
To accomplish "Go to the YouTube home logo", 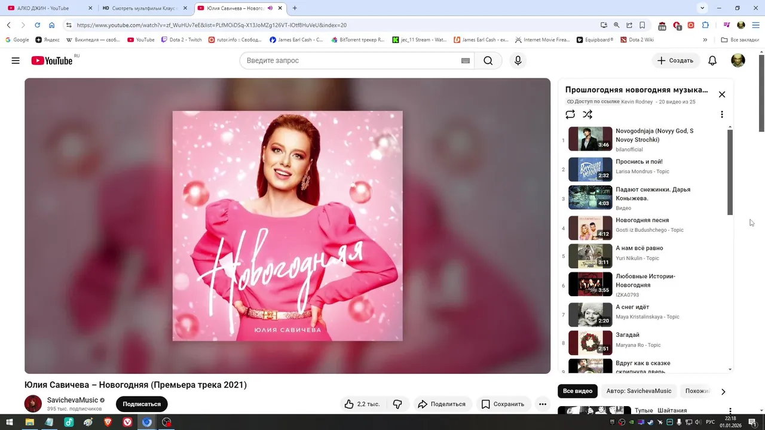I will coord(52,60).
